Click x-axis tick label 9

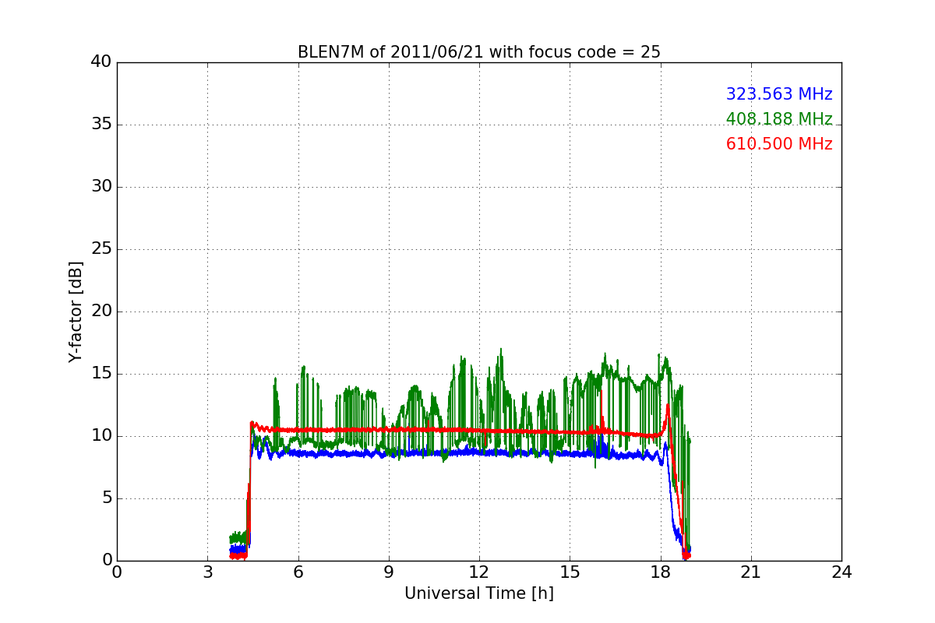[x=389, y=572]
